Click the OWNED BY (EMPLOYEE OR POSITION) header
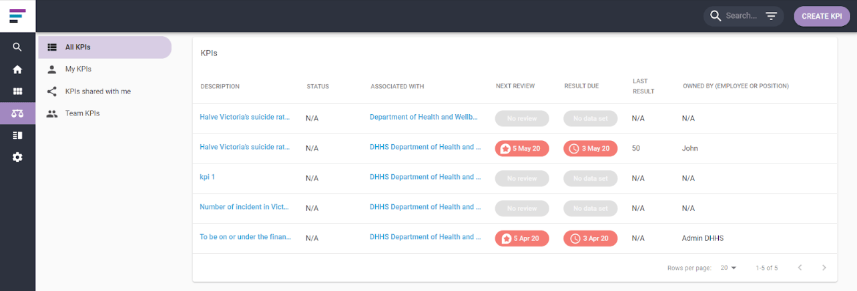This screenshot has width=857, height=291. (736, 87)
